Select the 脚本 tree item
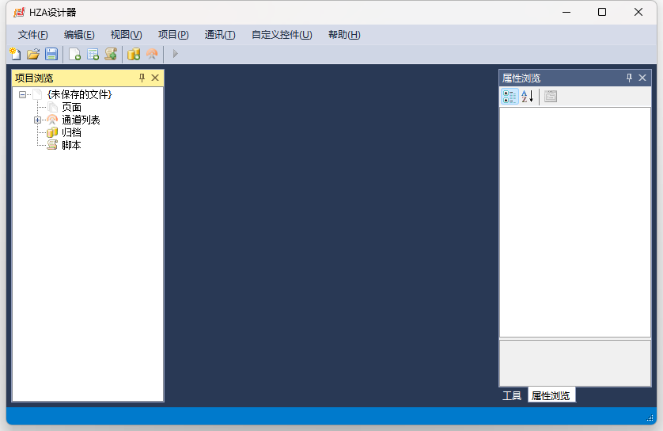The image size is (663, 431). pyautogui.click(x=71, y=145)
